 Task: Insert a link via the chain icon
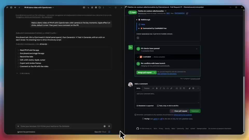pos(171,88)
